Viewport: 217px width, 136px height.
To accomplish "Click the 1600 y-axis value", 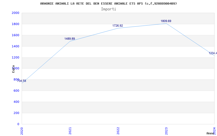I will [x=15, y=35].
